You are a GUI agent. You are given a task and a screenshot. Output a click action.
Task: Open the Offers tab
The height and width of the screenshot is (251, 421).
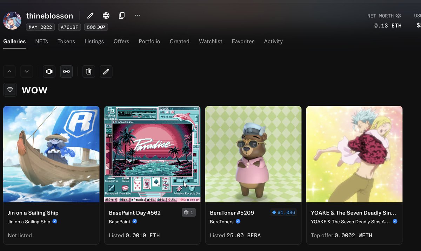(x=121, y=41)
